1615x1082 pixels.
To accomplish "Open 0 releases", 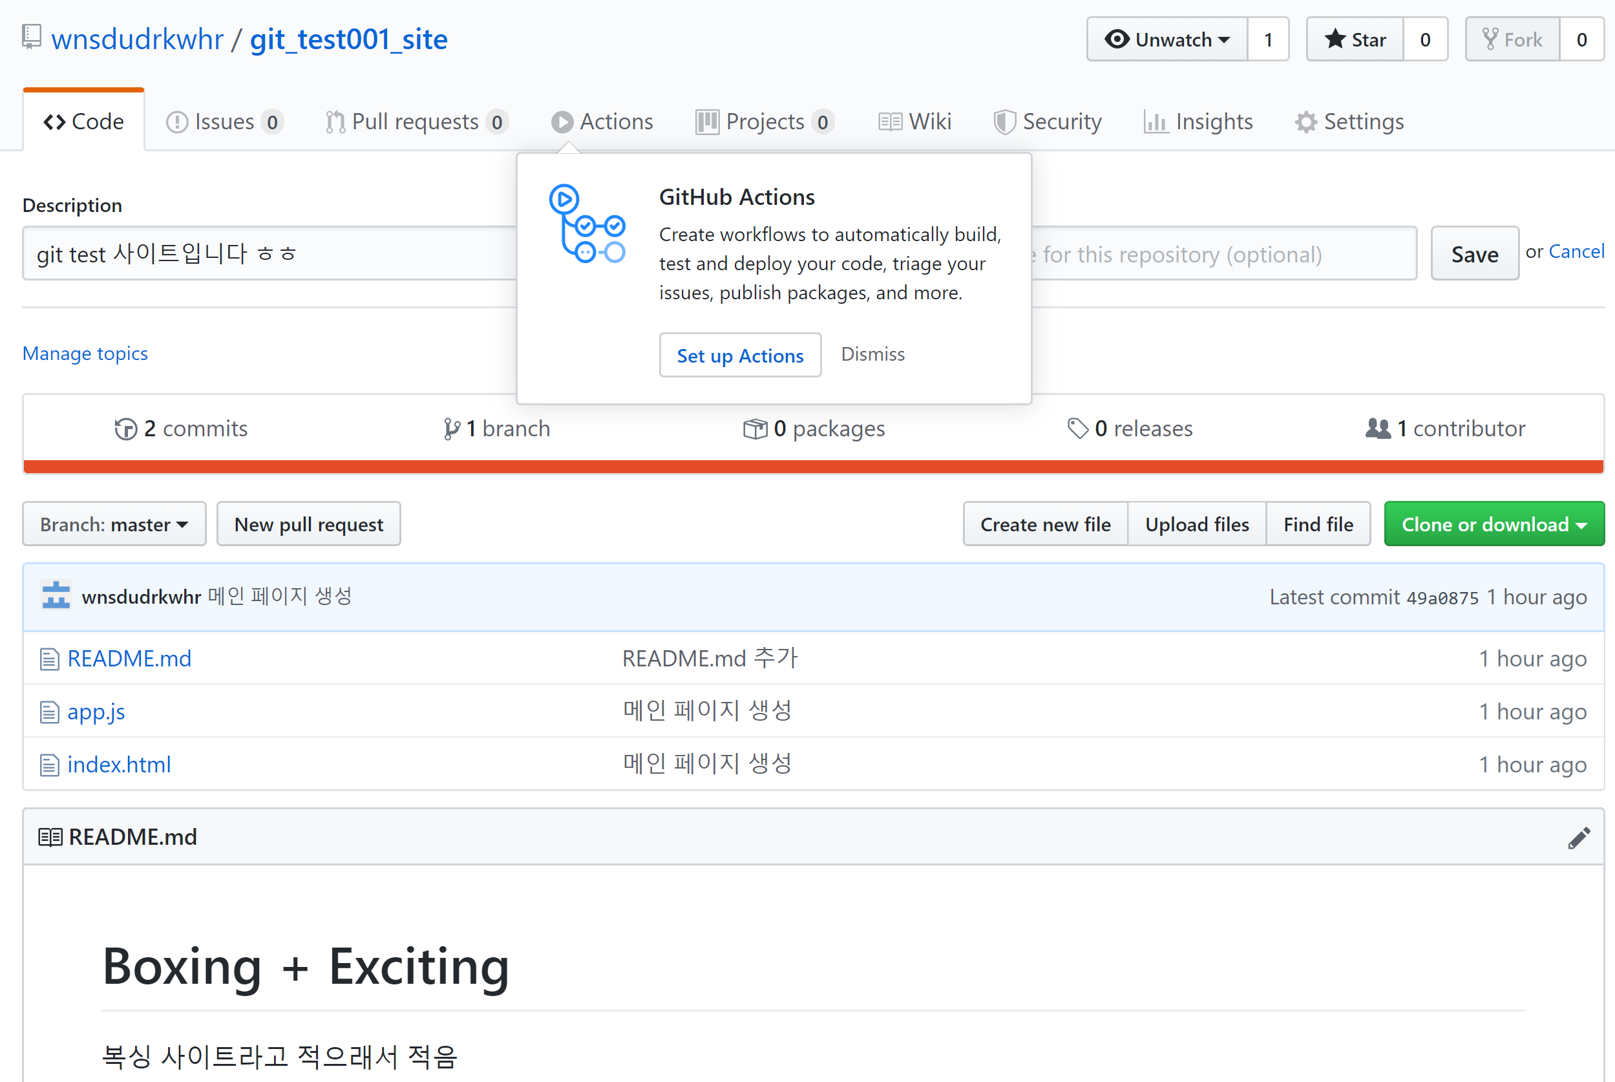I will (1130, 429).
